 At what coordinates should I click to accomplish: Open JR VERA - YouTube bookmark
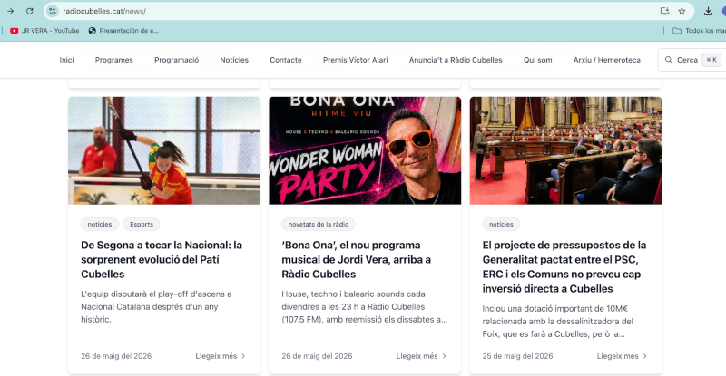point(44,31)
